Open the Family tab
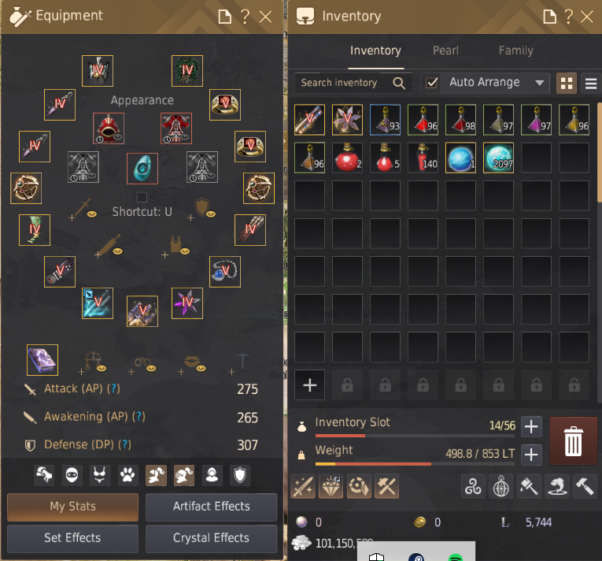Image resolution: width=602 pixels, height=561 pixels. point(516,50)
